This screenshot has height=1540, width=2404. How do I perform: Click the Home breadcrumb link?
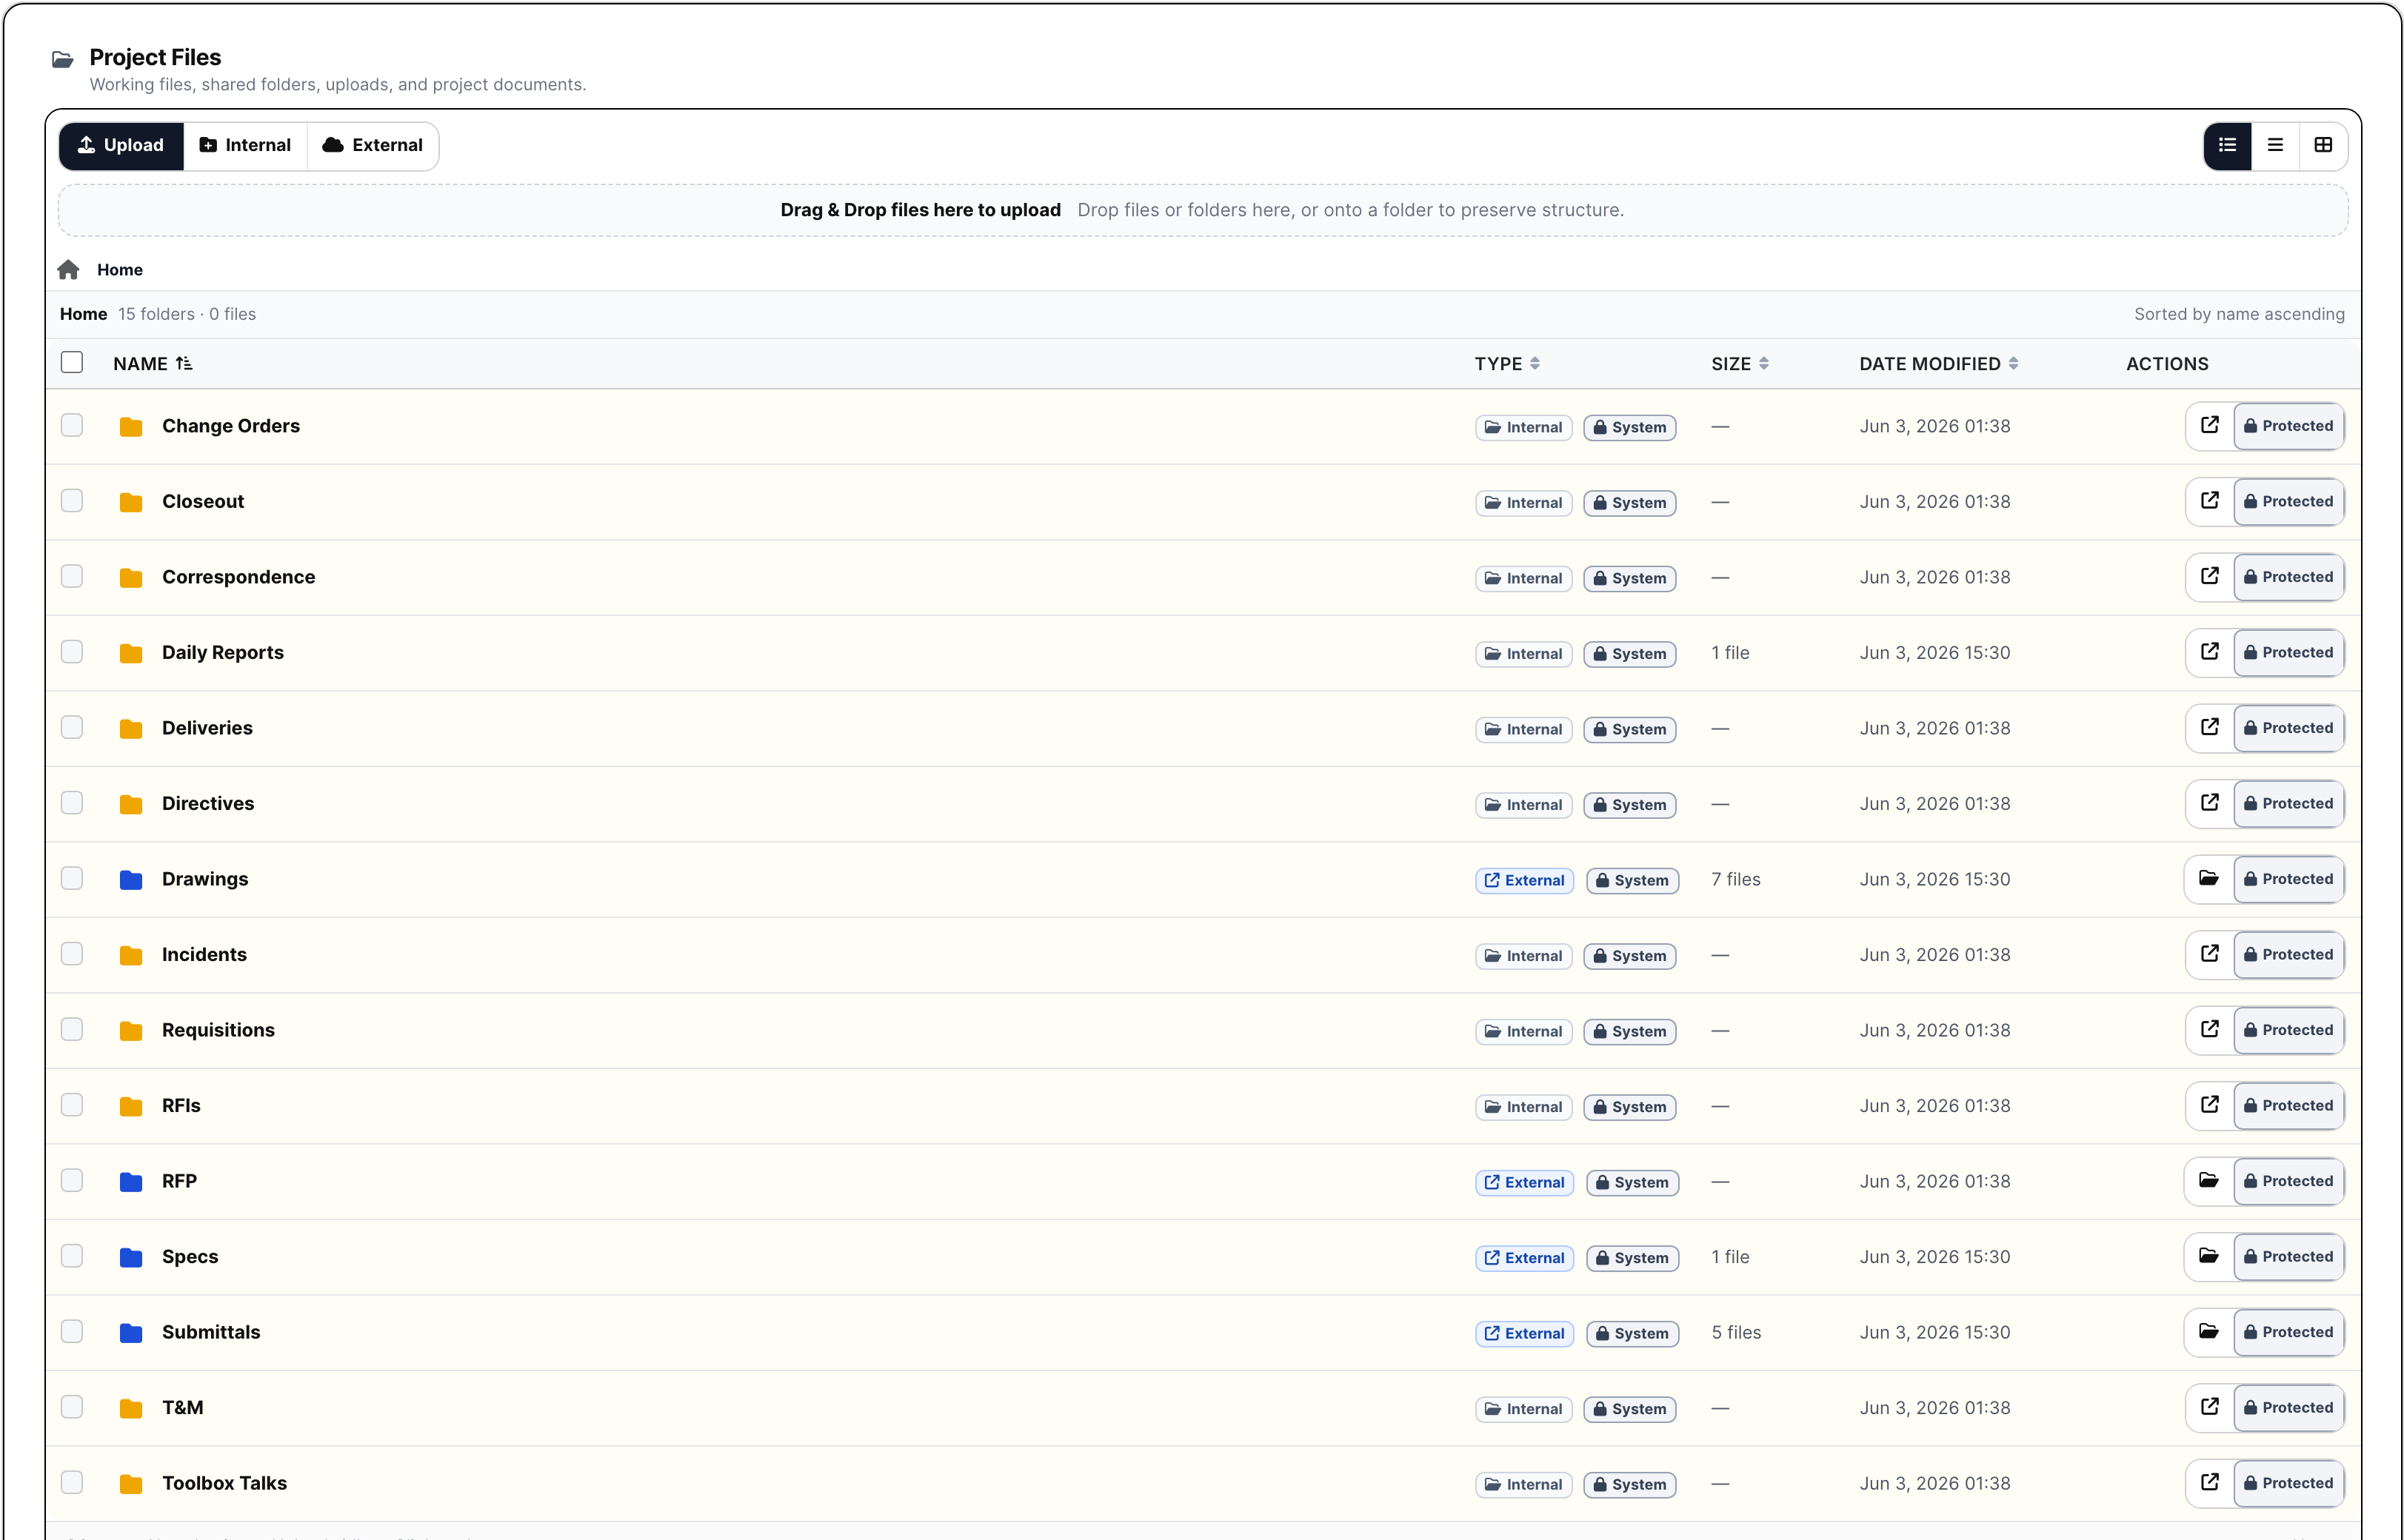click(120, 270)
